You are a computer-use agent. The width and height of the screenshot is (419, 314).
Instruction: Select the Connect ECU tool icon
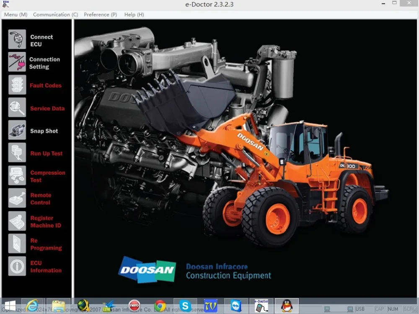click(x=16, y=39)
